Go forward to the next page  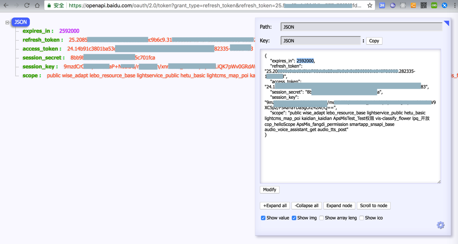[16, 6]
